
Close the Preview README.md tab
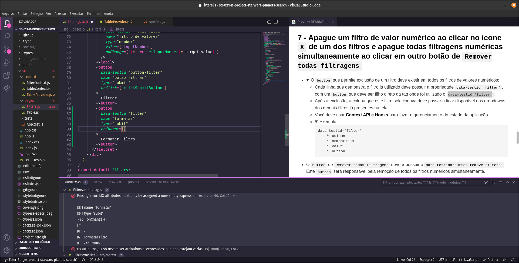click(x=333, y=22)
